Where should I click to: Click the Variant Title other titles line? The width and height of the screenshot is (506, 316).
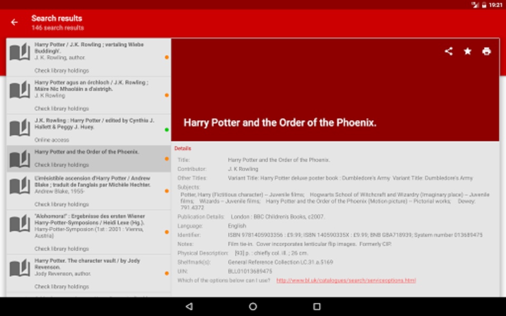pos(351,178)
